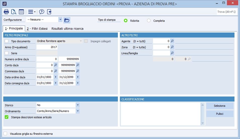Click the exit door icon in the toolbar

(x=49, y=12)
